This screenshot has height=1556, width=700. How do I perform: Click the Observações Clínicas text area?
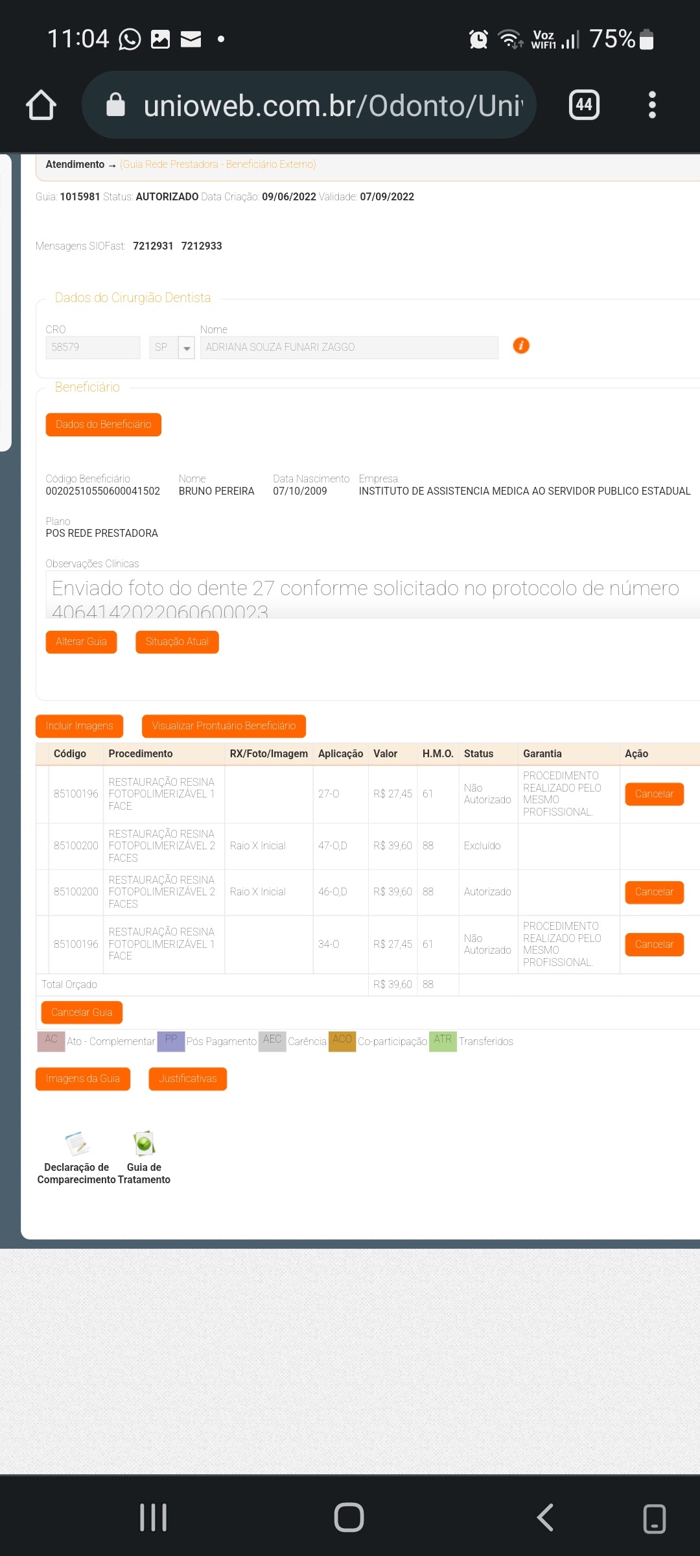[x=373, y=595]
